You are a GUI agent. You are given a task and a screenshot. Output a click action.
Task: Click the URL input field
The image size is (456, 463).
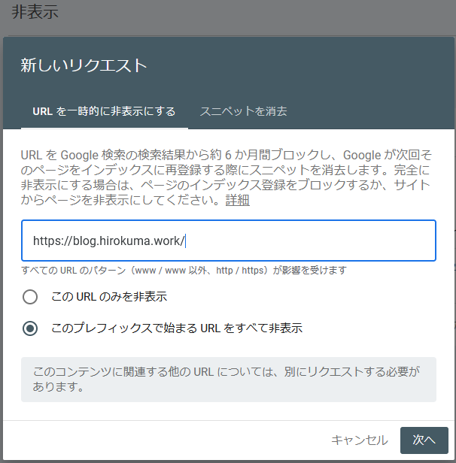(229, 241)
